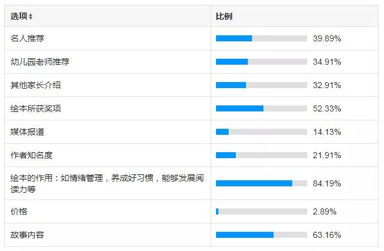This screenshot has width=384, height=251.
Task: Click the 14.13% progress bar
Action: pos(262,132)
